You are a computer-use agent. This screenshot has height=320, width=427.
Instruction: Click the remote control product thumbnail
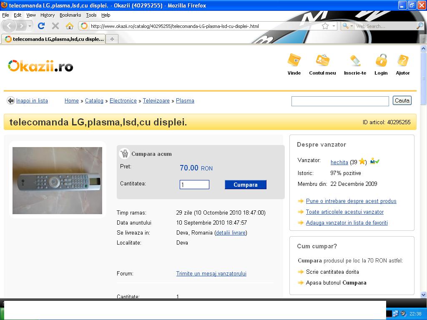(58, 180)
